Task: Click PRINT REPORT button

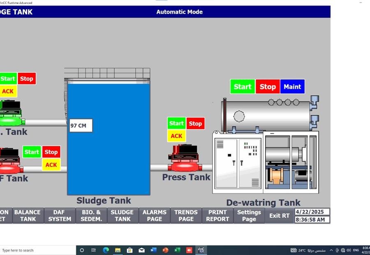Action: [217, 216]
